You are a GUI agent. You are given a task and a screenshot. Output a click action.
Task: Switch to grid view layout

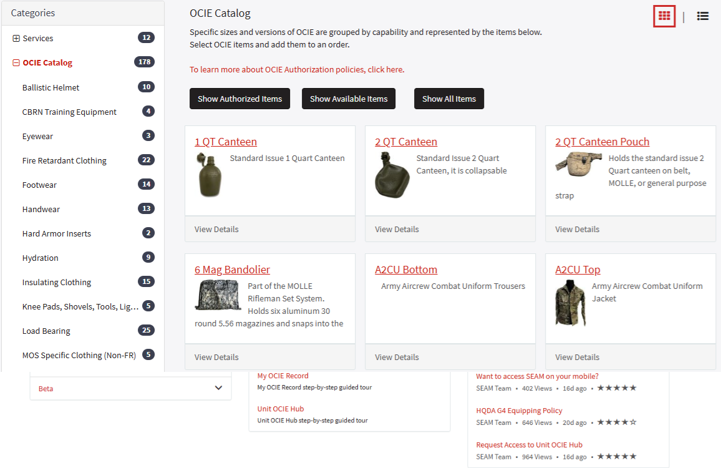pyautogui.click(x=664, y=16)
